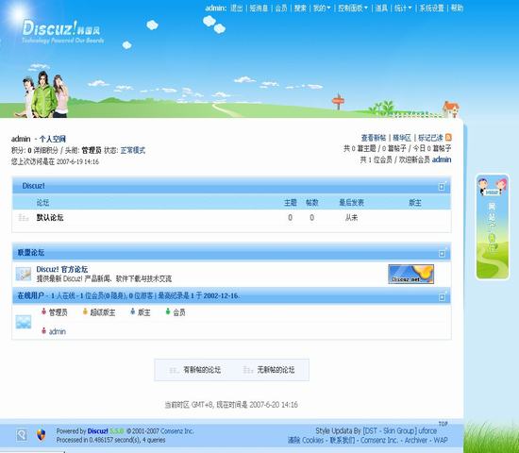The width and height of the screenshot is (519, 453).
Task: Open the 默认论坛 forum
Action: 50,218
